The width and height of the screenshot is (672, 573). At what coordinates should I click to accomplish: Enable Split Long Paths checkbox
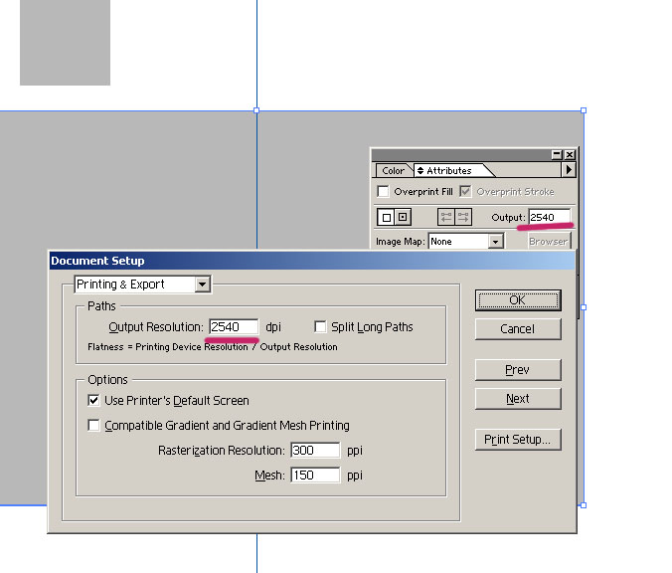(x=320, y=327)
